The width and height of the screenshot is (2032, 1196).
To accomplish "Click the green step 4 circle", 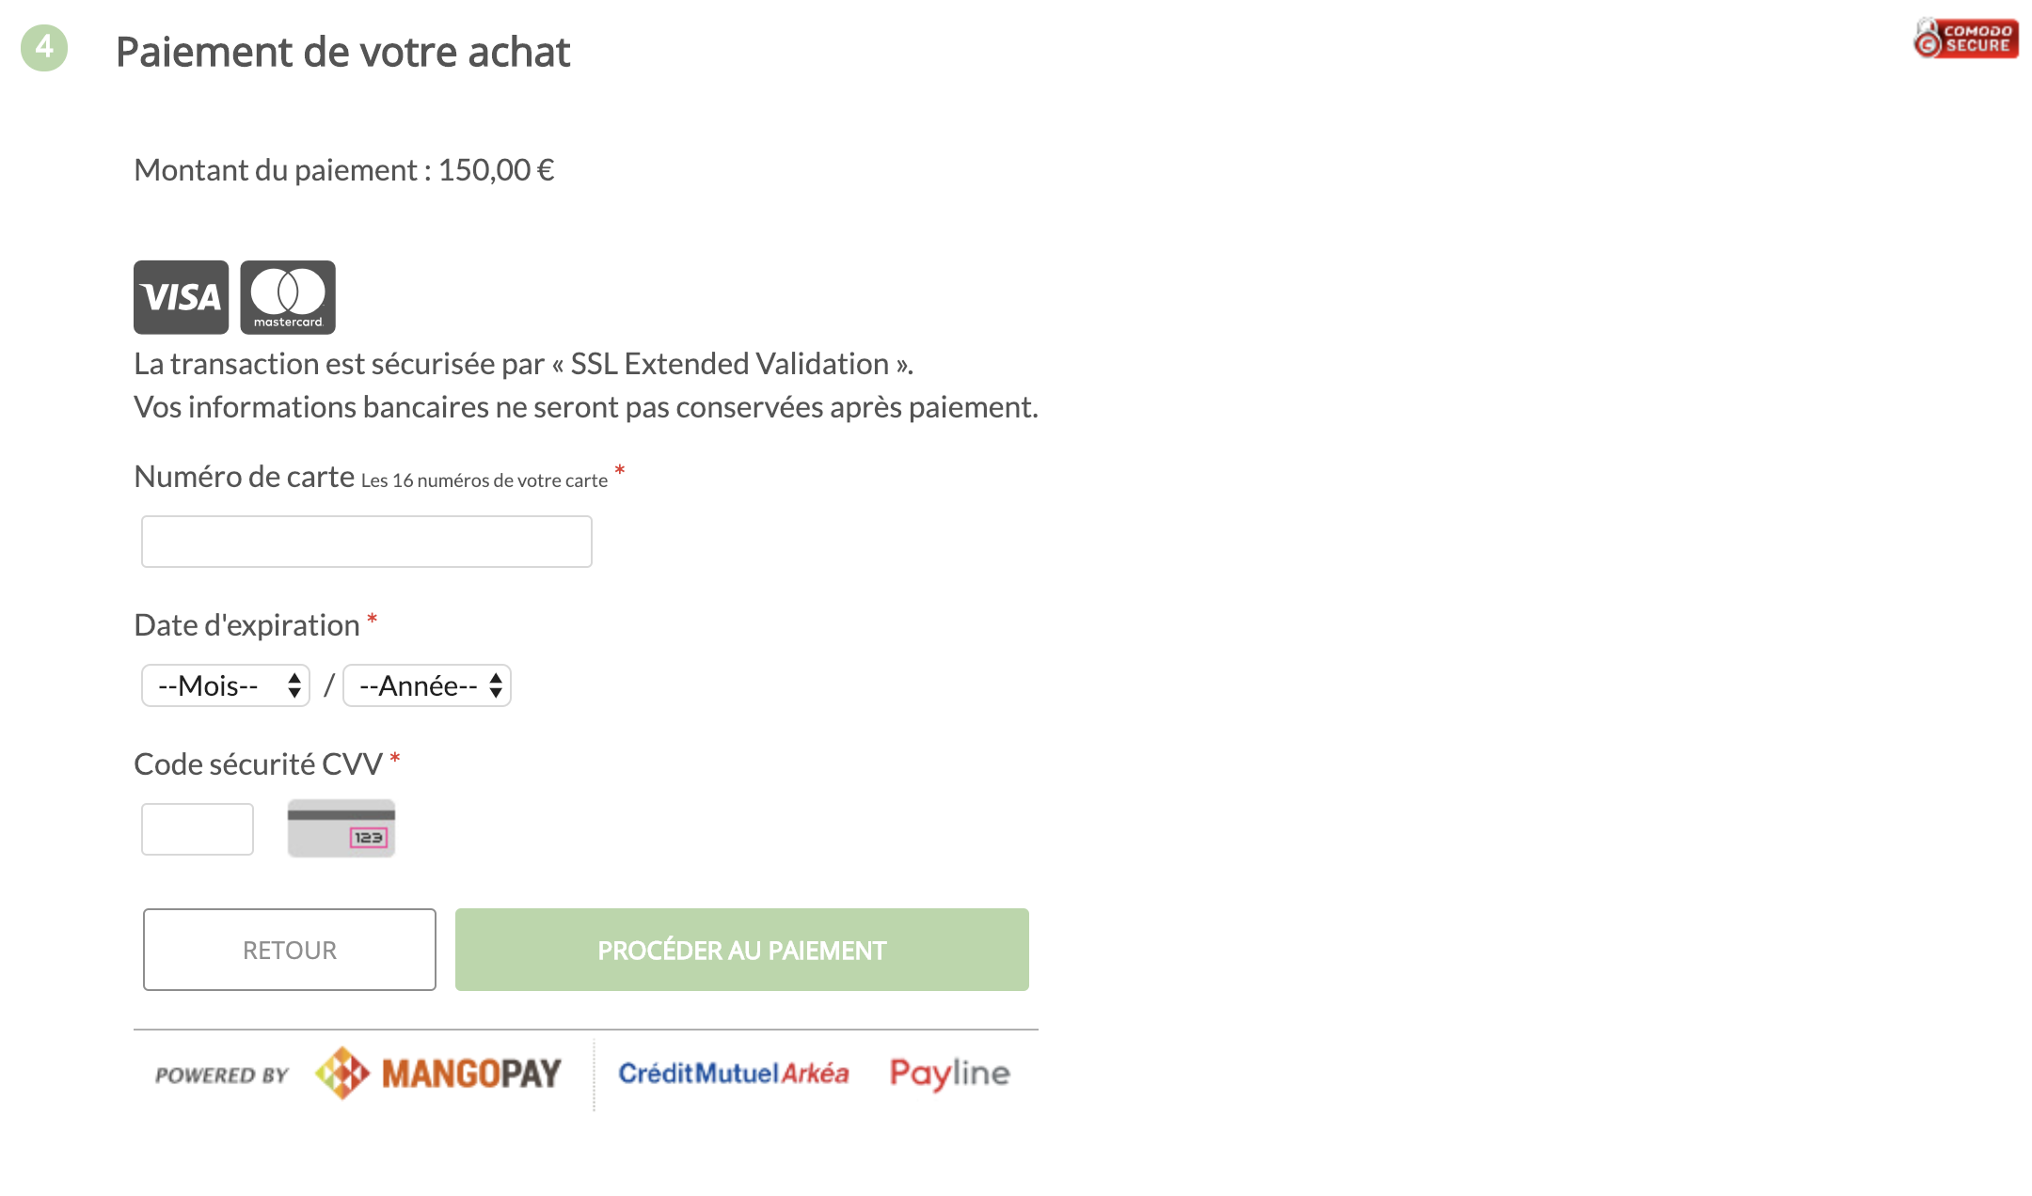I will click(44, 47).
